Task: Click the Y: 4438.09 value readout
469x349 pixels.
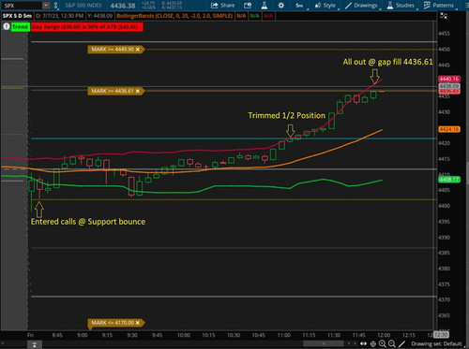Action: pos(100,16)
